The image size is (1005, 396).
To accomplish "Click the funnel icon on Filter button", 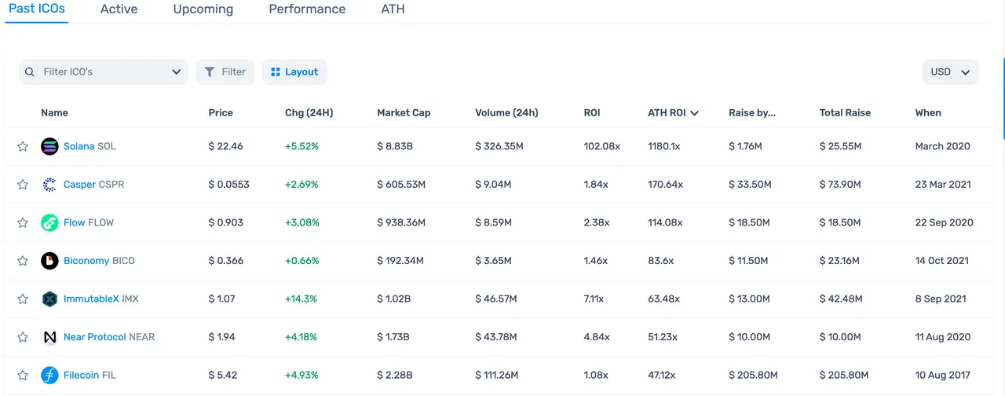I will [x=210, y=71].
